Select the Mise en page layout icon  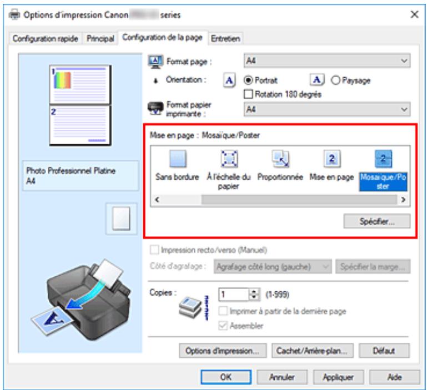coord(331,159)
